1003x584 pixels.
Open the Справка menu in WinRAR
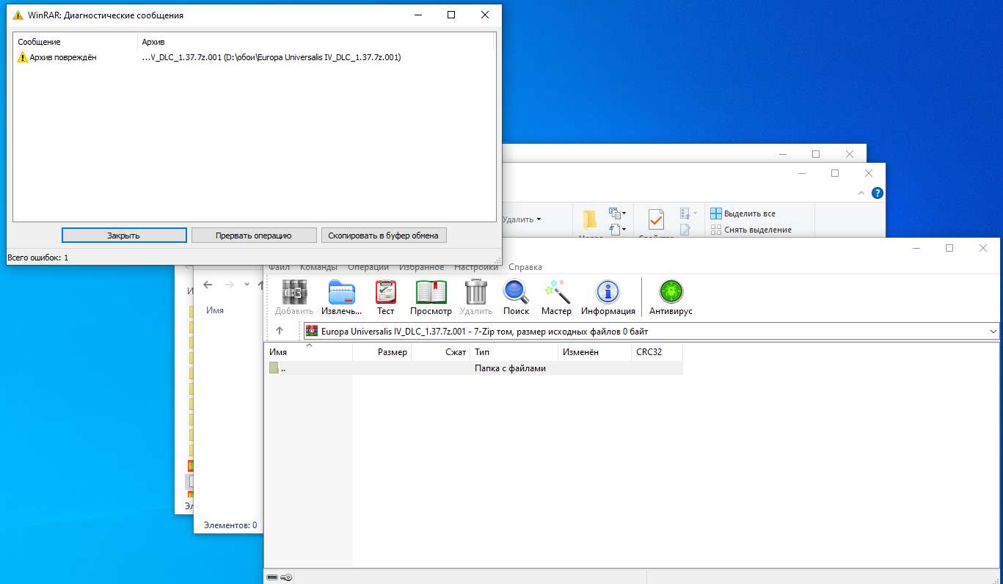(x=525, y=267)
